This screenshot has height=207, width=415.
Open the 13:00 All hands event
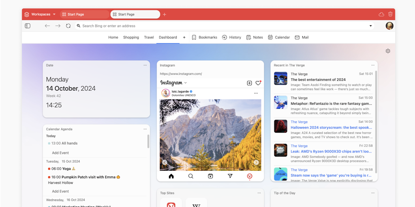point(63,144)
